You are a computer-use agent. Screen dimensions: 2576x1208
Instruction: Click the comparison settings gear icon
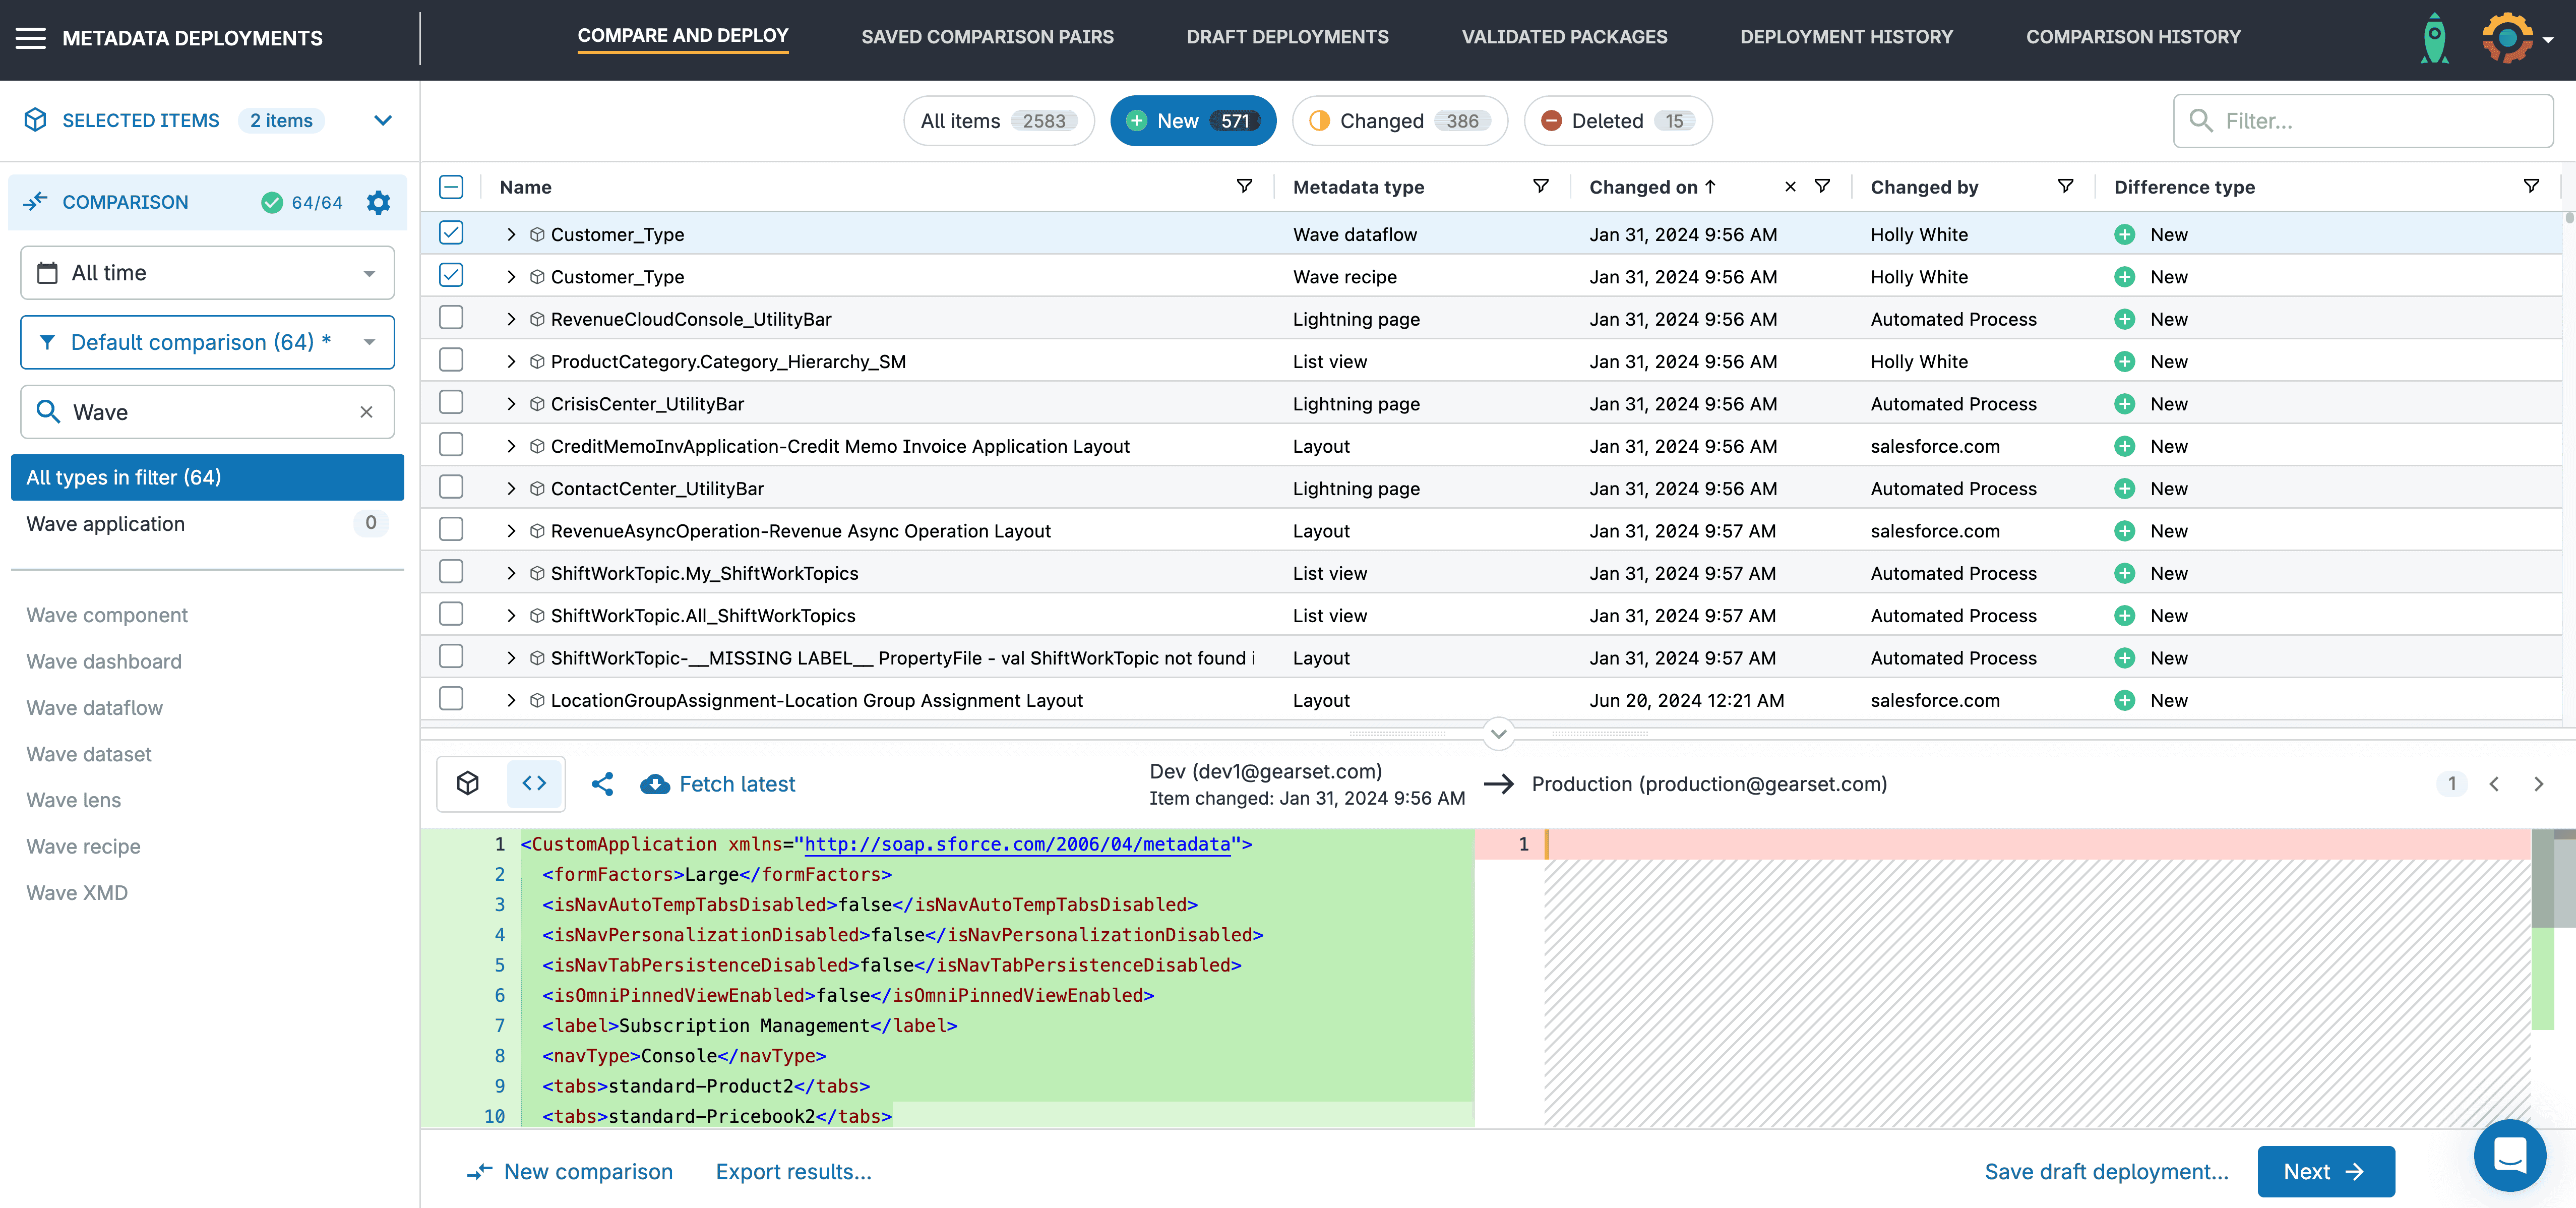(x=378, y=202)
